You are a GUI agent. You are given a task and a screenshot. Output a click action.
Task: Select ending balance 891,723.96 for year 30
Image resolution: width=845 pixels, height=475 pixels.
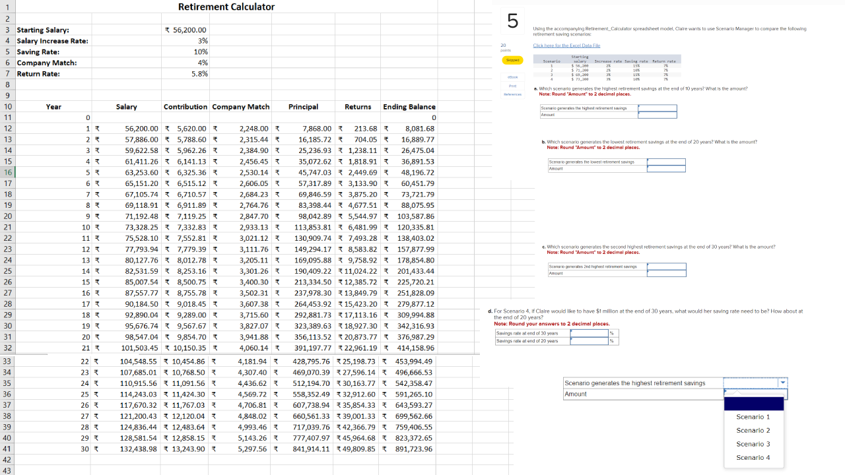pyautogui.click(x=408, y=449)
